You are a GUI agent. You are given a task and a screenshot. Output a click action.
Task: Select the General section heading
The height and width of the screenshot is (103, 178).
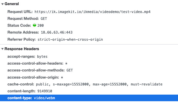pyautogui.click(x=12, y=4)
